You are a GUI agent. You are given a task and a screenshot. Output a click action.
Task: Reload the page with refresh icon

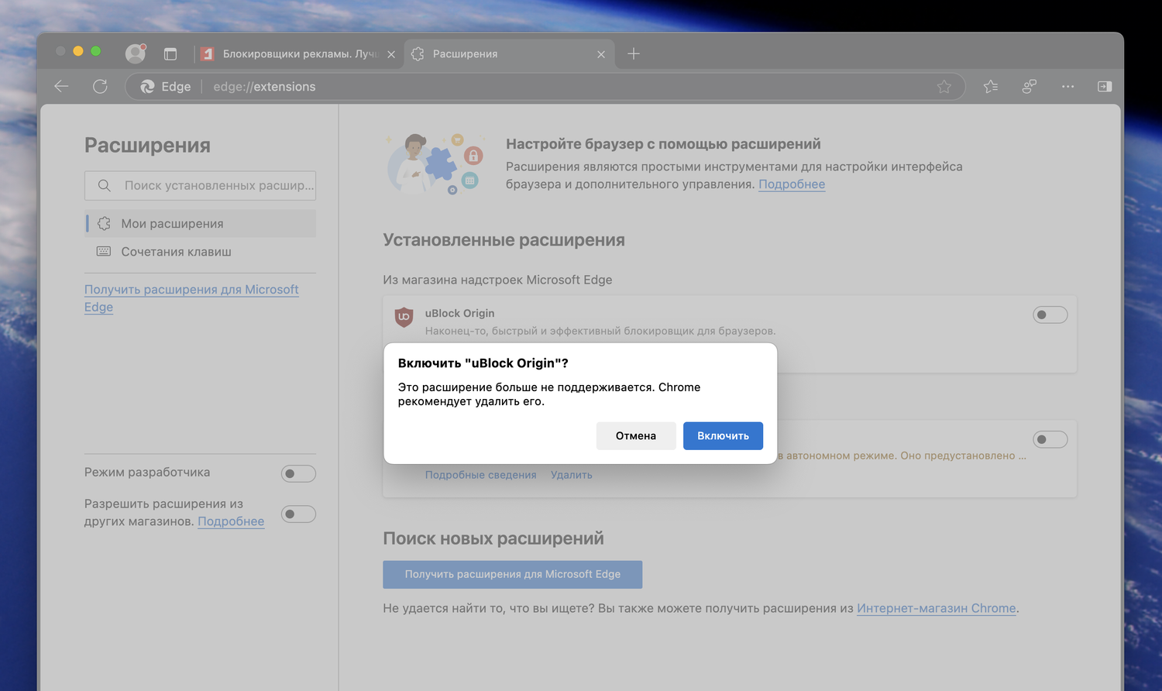(100, 86)
